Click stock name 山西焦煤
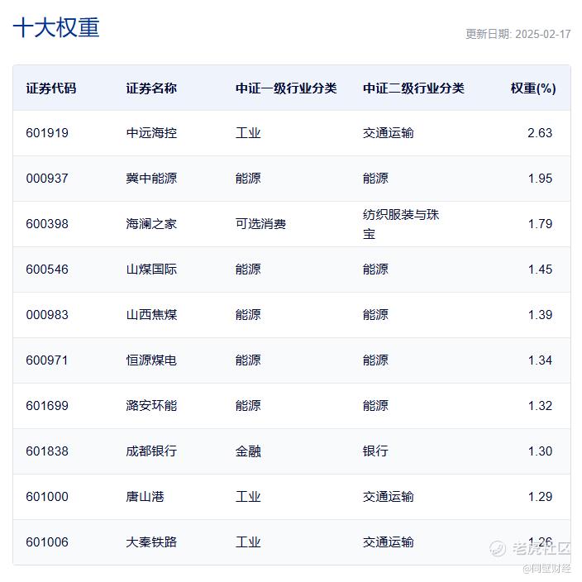This screenshot has width=582, height=582. (x=151, y=315)
